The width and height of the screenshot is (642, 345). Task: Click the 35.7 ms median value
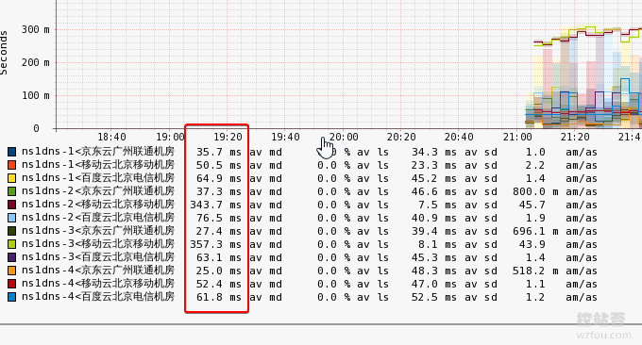[219, 152]
